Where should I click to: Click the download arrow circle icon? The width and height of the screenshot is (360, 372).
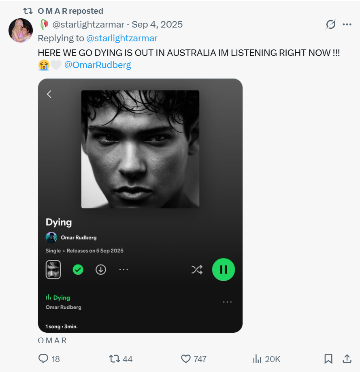[101, 269]
